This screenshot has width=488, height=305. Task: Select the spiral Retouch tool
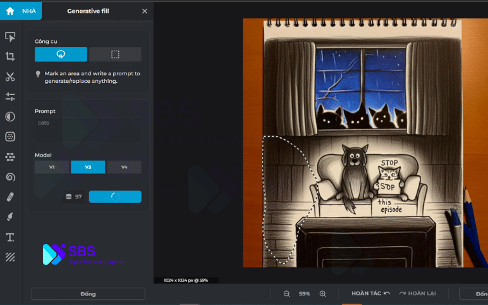pyautogui.click(x=10, y=177)
